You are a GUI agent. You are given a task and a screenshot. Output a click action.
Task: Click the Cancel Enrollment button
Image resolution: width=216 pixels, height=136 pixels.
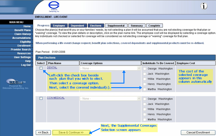point(198,132)
